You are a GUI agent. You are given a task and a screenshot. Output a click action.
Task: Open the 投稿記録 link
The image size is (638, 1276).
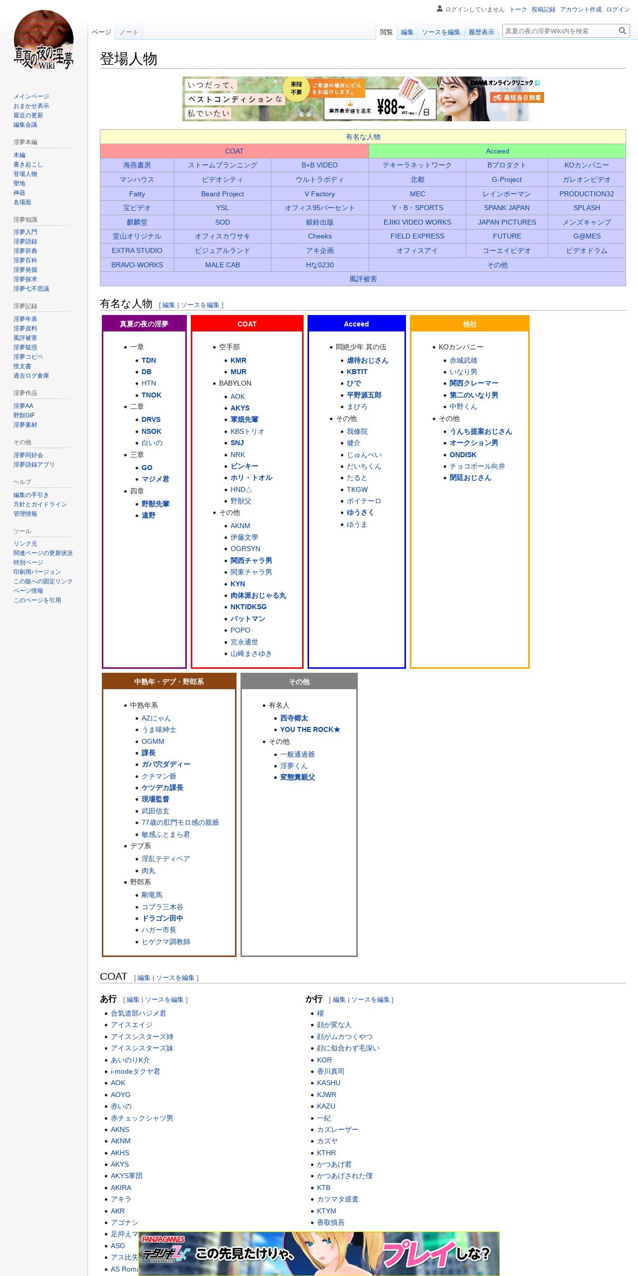pos(544,9)
